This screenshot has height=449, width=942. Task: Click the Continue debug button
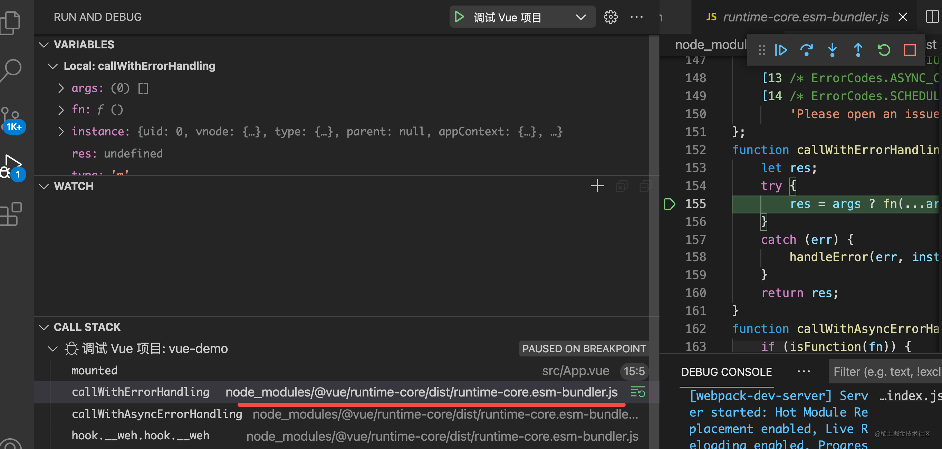(781, 50)
